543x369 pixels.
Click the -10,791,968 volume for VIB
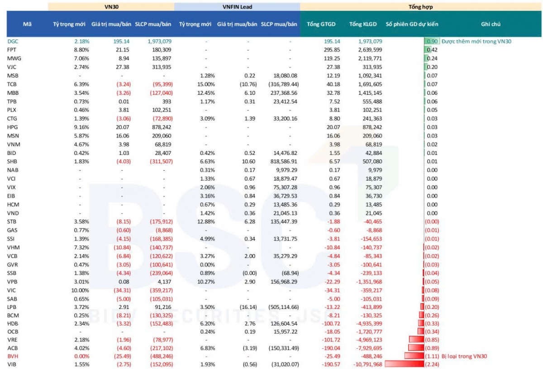pos(365,364)
